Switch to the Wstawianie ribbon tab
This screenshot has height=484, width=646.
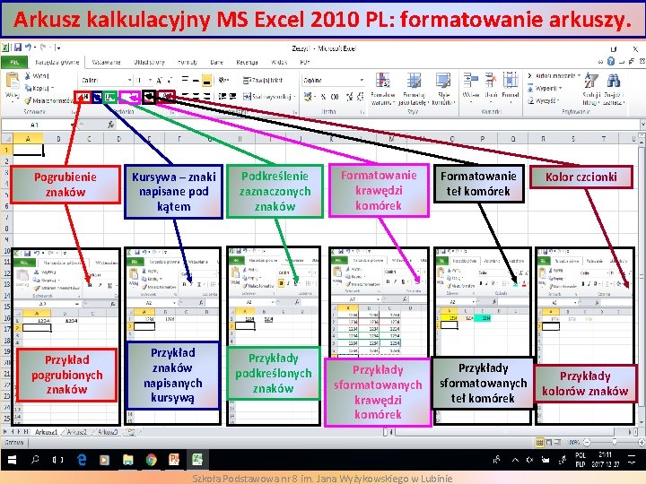pos(106,62)
